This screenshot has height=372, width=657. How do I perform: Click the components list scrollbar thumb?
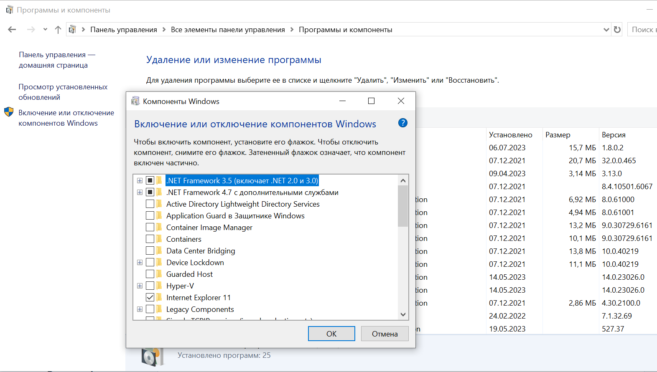coord(403,206)
